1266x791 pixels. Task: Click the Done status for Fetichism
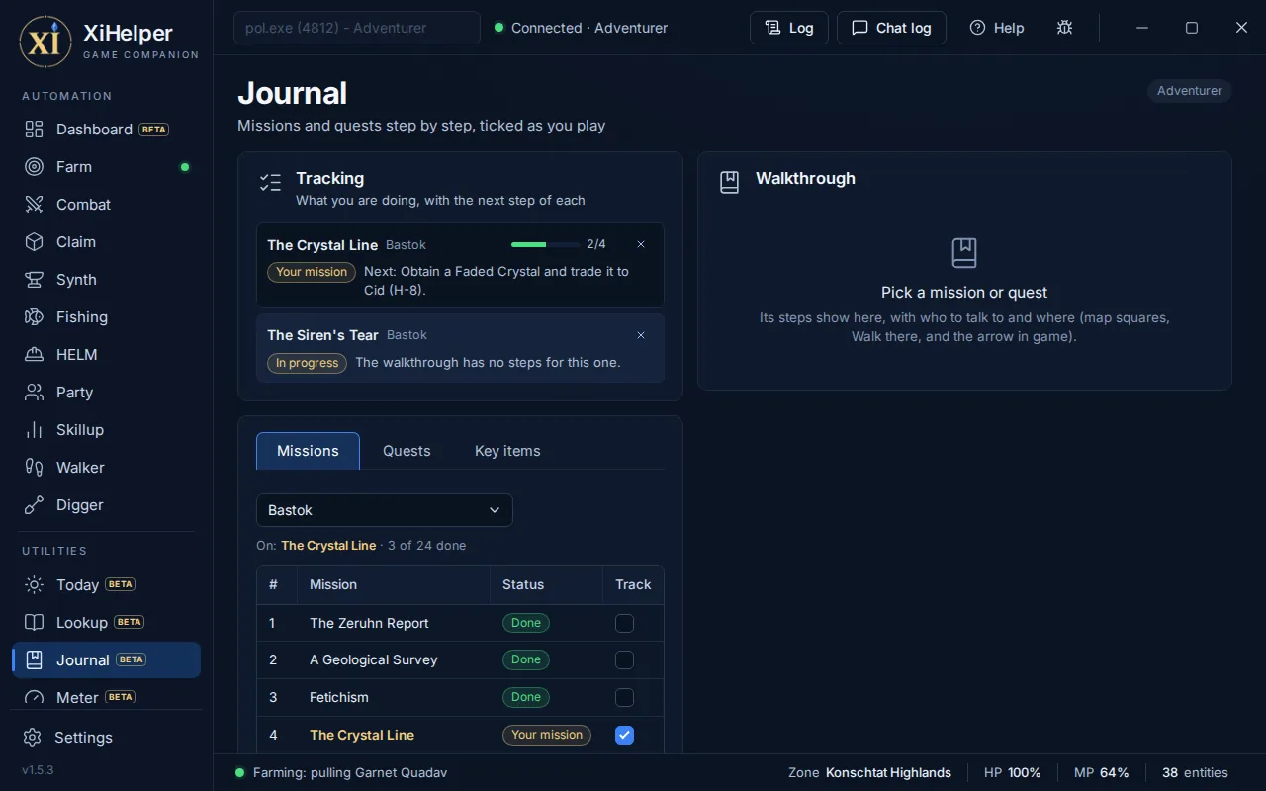click(x=526, y=697)
